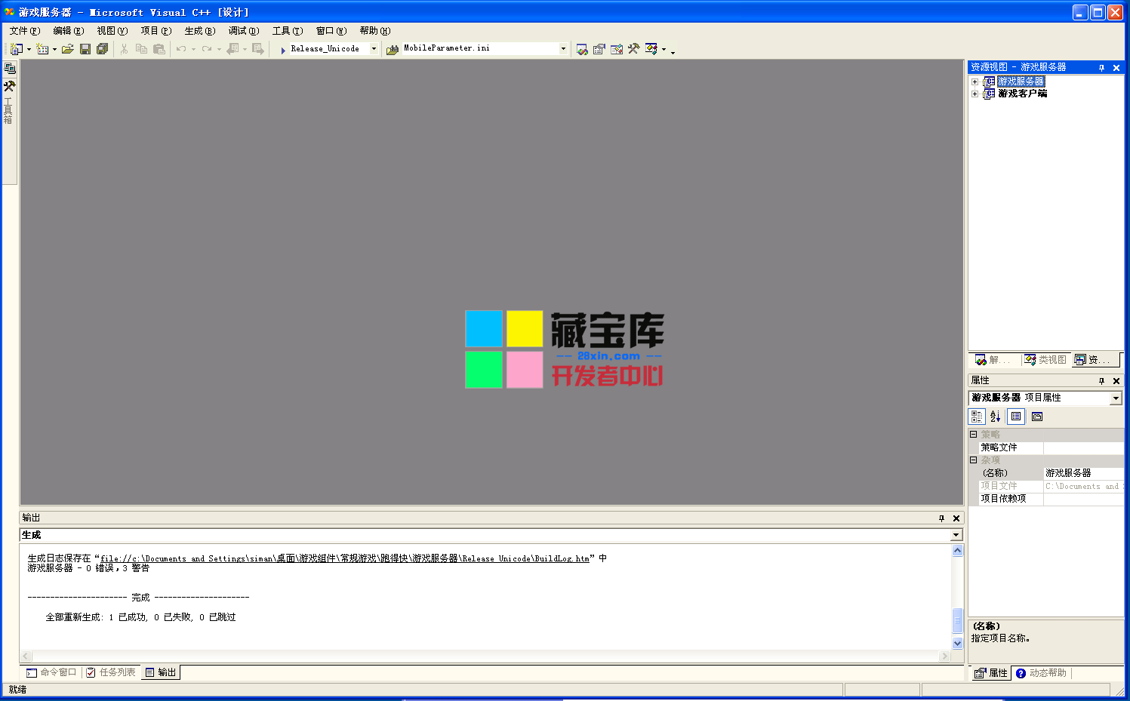Switch to the 类视图 tab
The width and height of the screenshot is (1130, 701).
1045,360
